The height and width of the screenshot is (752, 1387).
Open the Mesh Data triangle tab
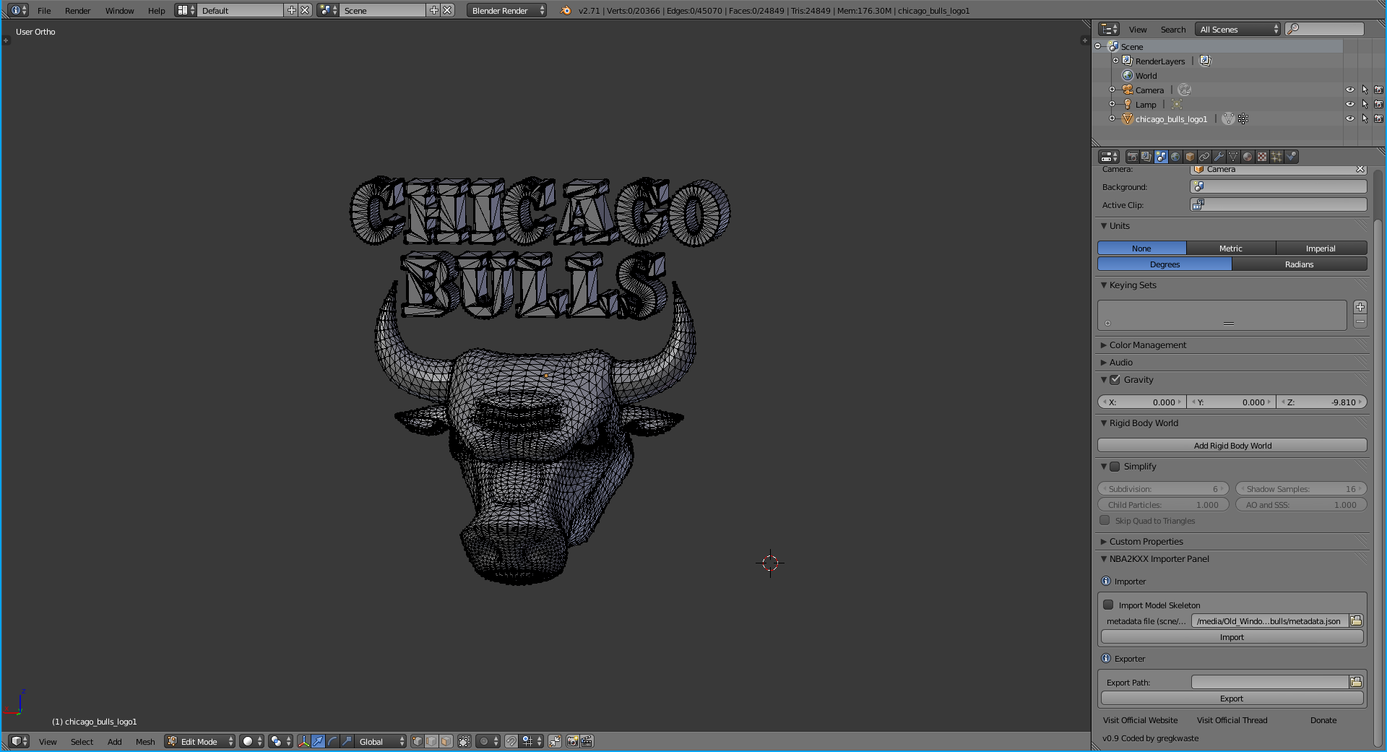click(x=1233, y=157)
